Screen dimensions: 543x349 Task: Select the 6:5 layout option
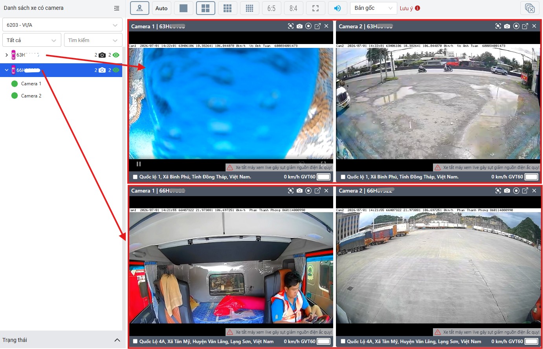tap(271, 8)
